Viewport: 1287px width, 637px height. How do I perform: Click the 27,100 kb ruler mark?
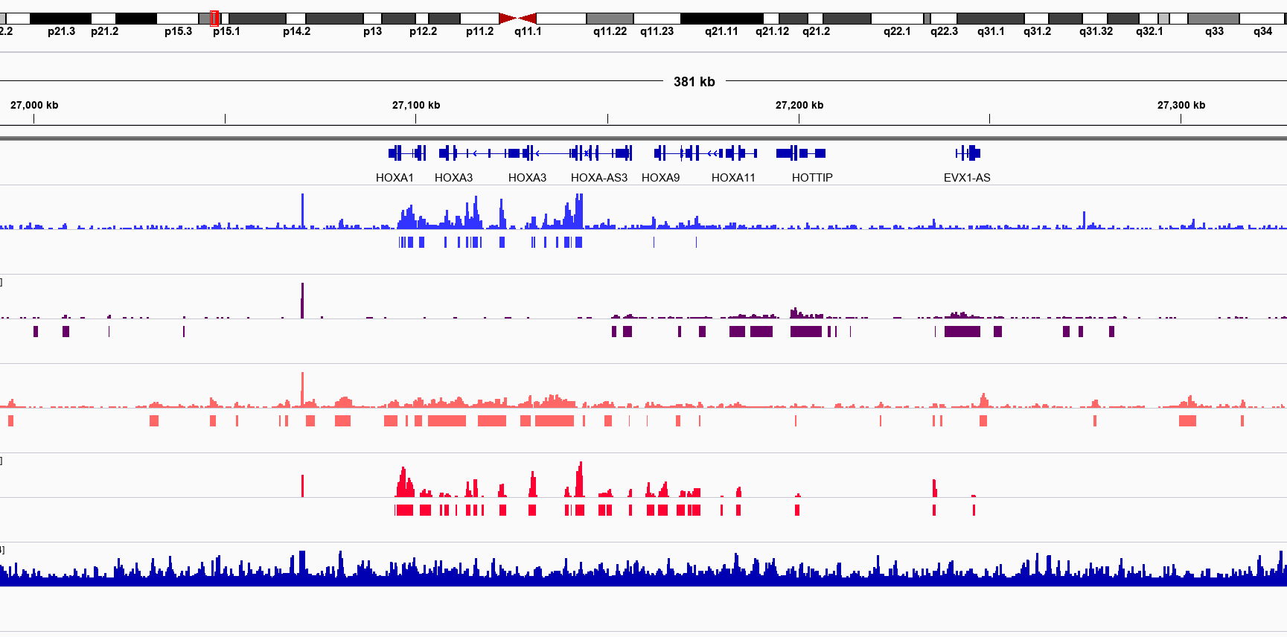tap(416, 106)
